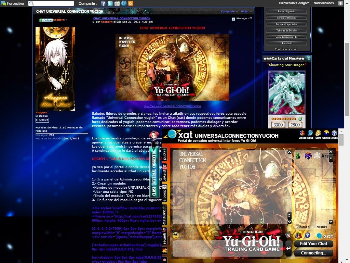
Task: Click the Cambio icon in xat header
Action: tap(326, 134)
